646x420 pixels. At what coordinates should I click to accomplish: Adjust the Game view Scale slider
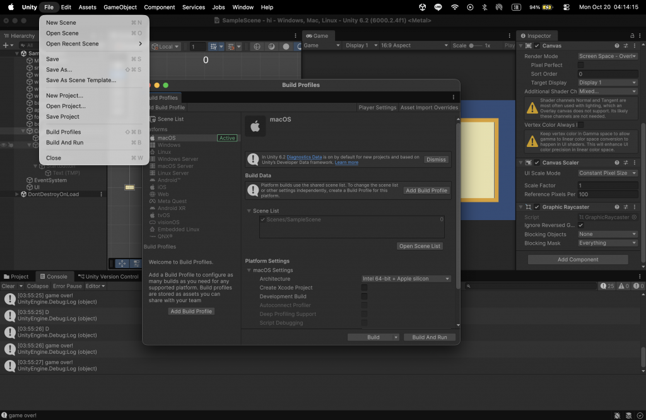coord(476,45)
